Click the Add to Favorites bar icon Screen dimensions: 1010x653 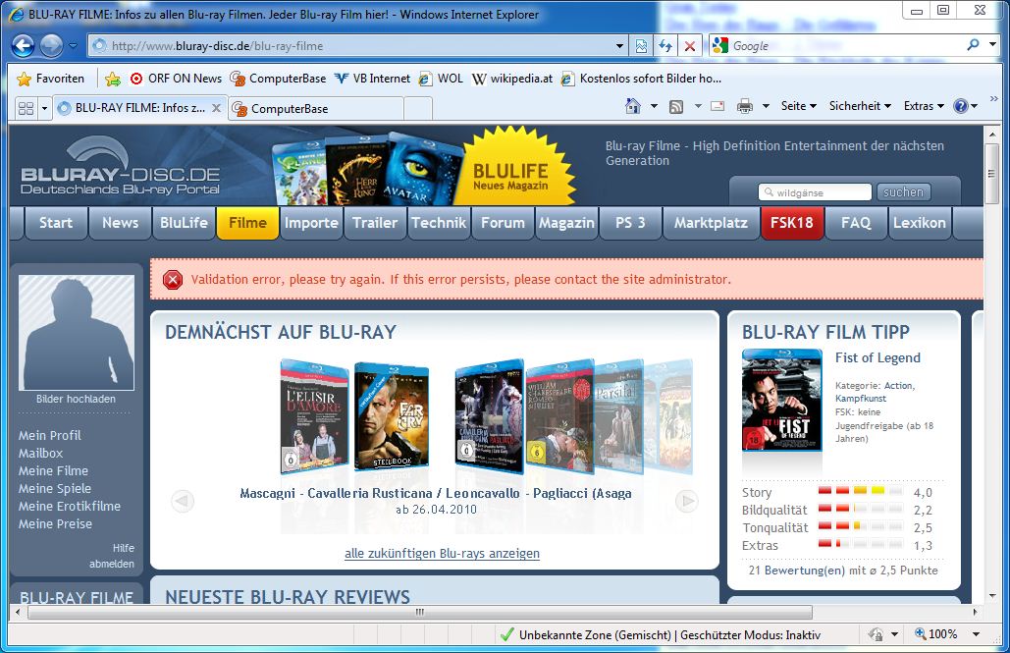(x=113, y=79)
